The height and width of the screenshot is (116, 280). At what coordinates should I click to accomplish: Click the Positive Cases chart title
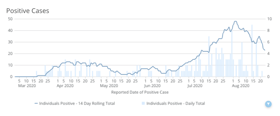(x=28, y=11)
